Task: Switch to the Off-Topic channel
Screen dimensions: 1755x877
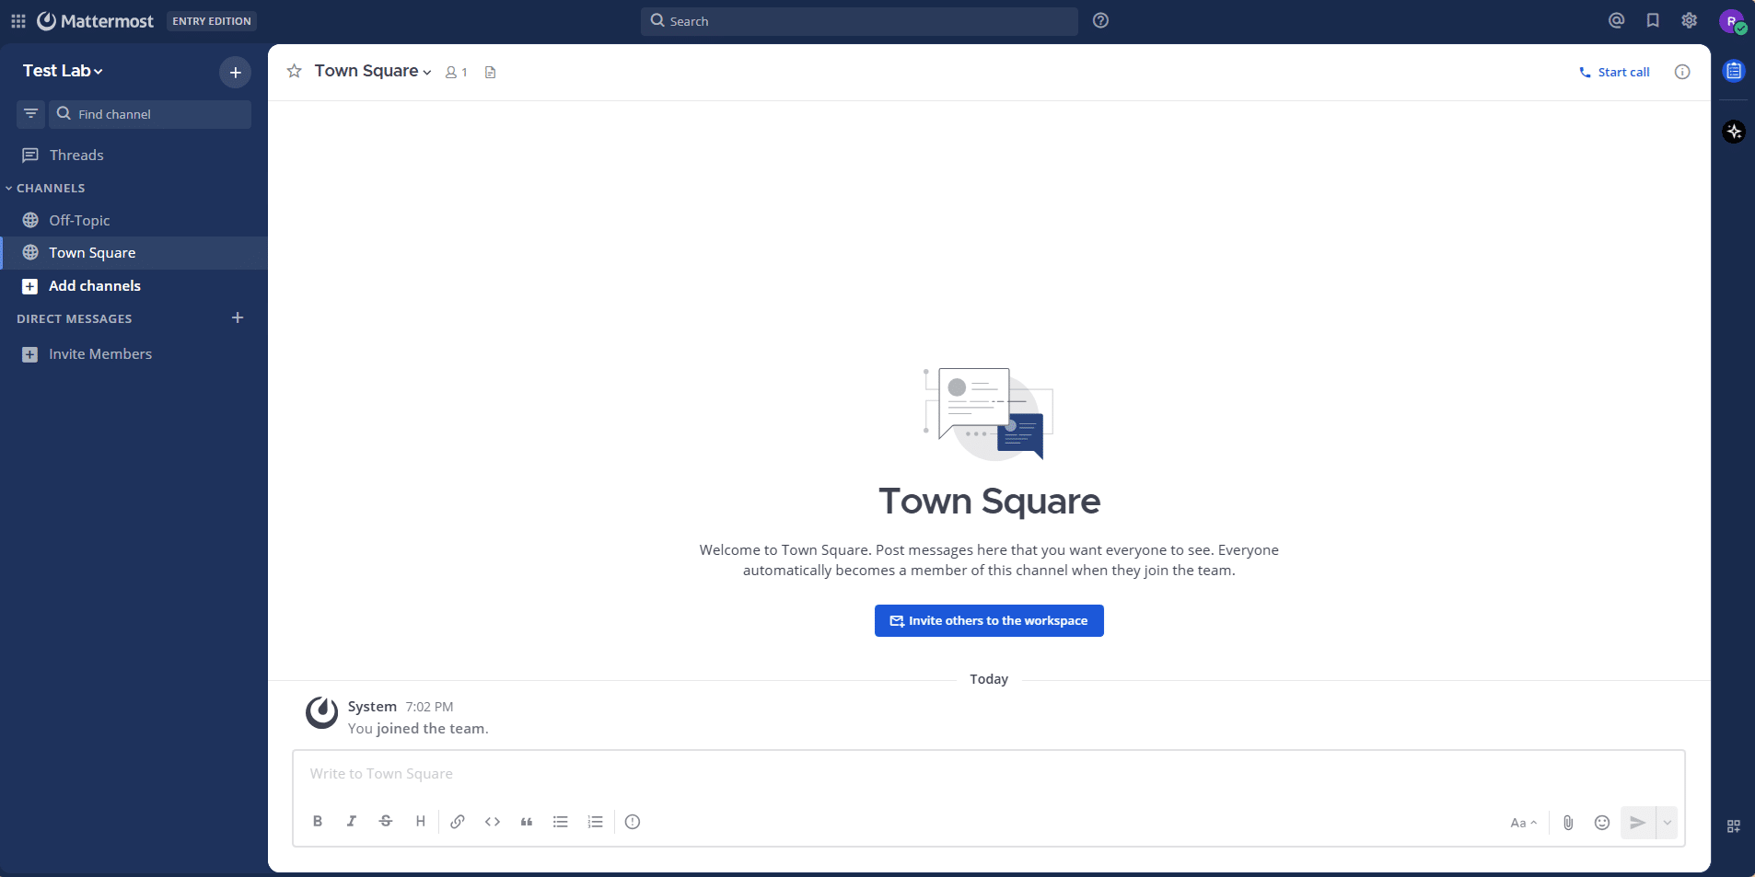Action: [79, 220]
